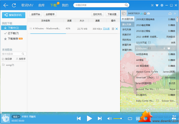Open 定时关机 timer
The height and width of the screenshot is (124, 179).
coord(97,14)
